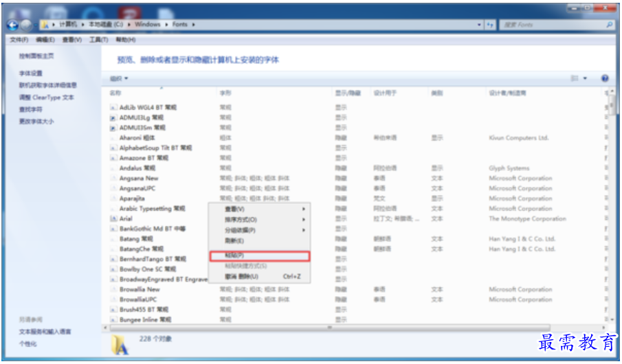
Task: Choose 查看(V) in the context menu
Action: (x=259, y=209)
